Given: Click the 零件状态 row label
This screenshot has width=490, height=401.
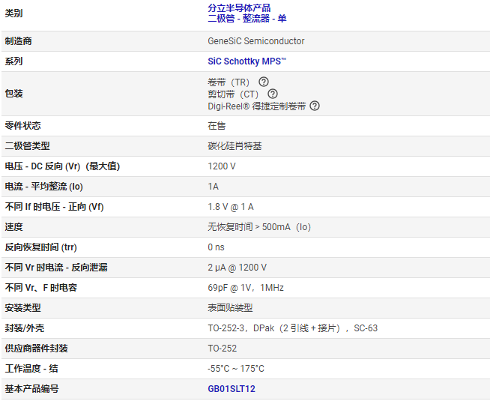Looking at the screenshot, I should pyautogui.click(x=22, y=126).
